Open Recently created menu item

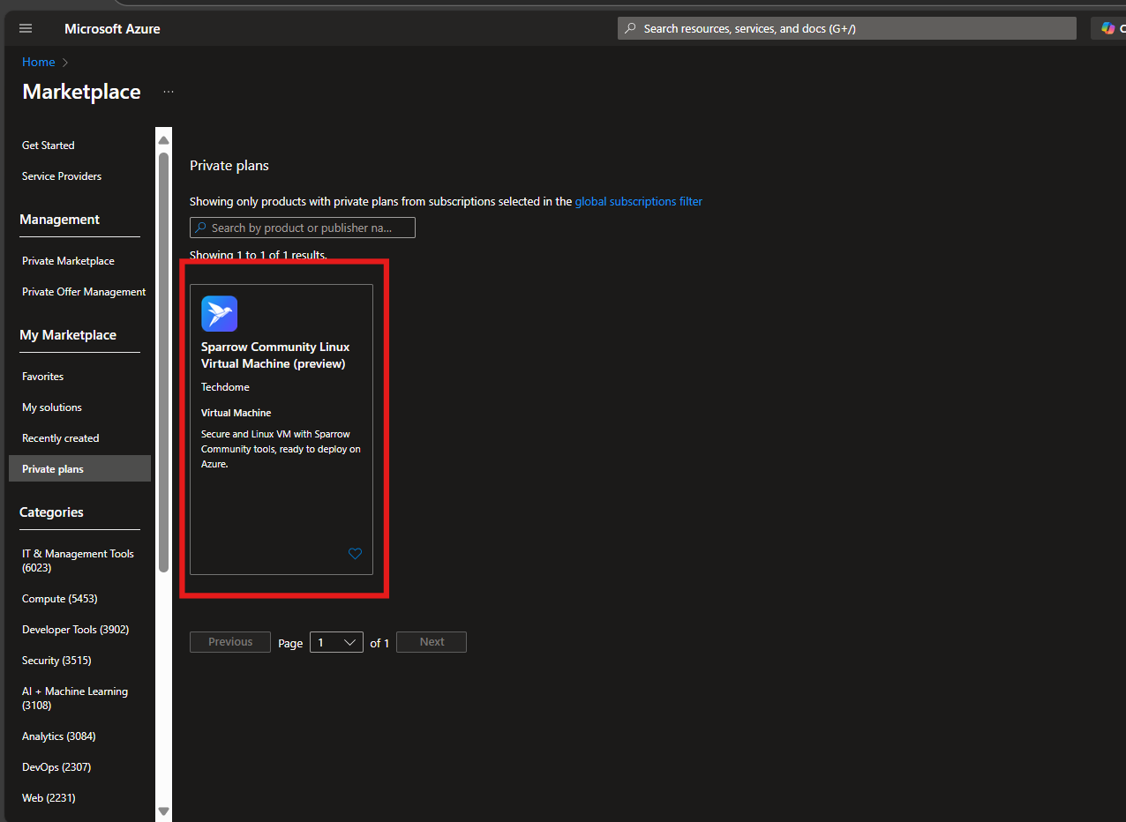pos(61,438)
